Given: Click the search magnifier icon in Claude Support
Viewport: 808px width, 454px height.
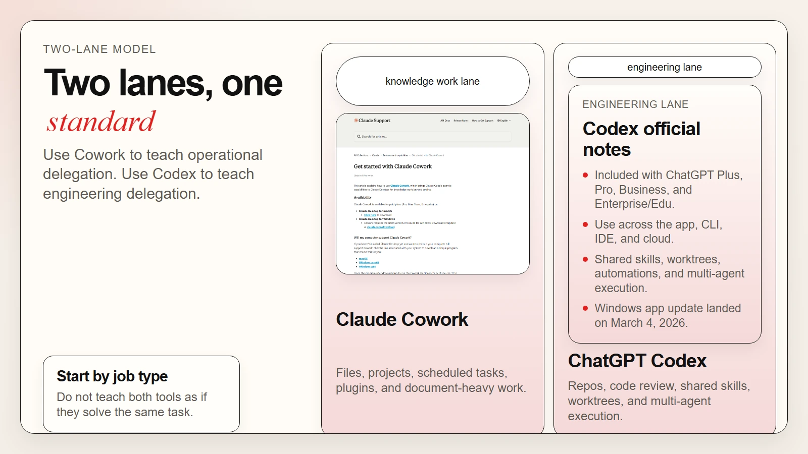Looking at the screenshot, I should (359, 137).
